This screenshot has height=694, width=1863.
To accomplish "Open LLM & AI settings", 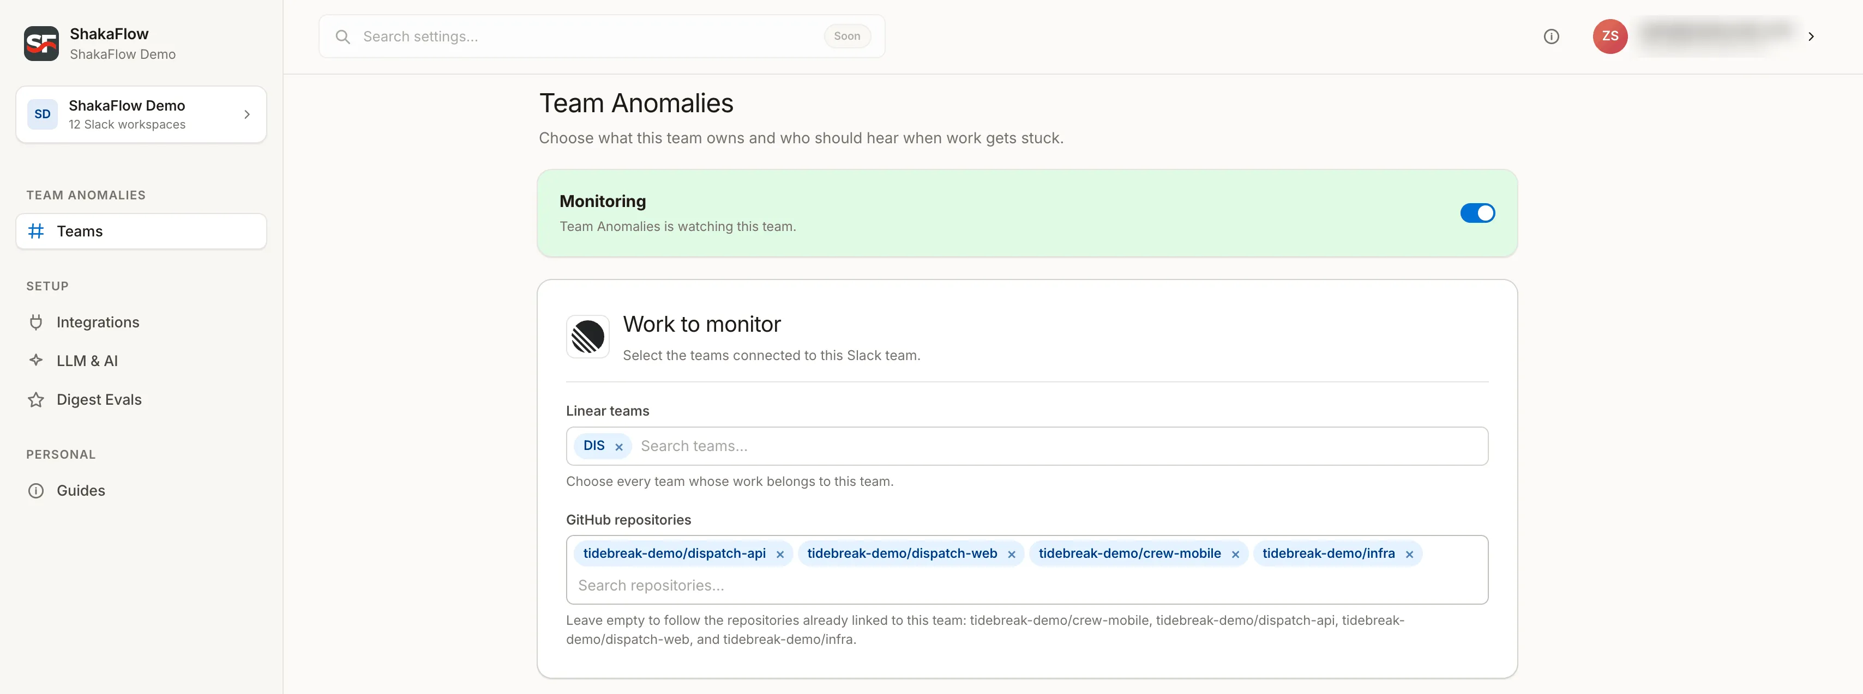I will click(x=141, y=361).
